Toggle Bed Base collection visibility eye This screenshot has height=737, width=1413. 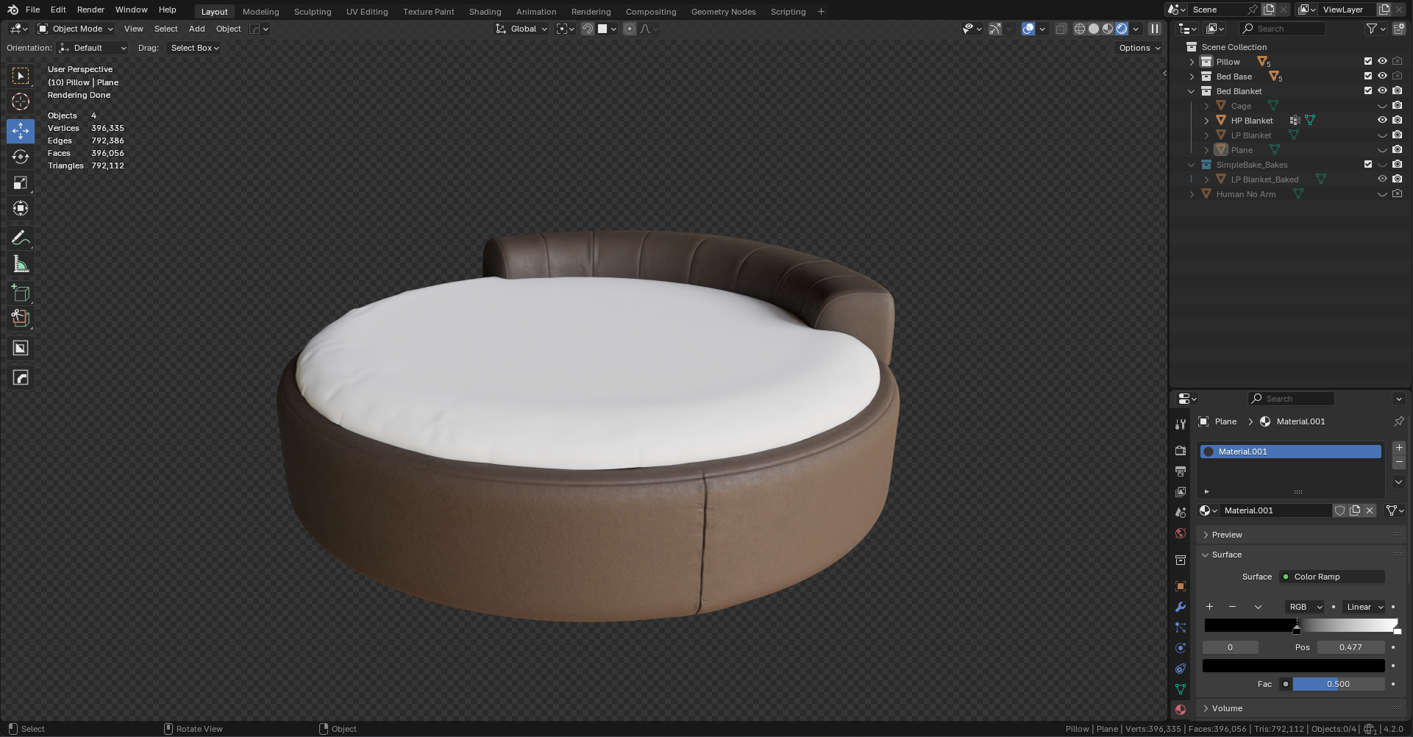[x=1382, y=76]
